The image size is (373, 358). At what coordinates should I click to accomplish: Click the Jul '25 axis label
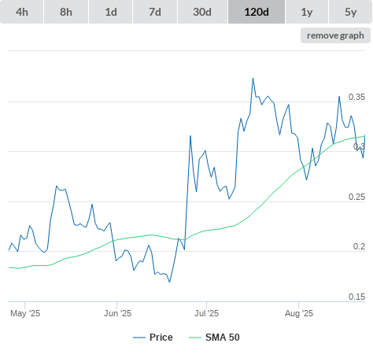point(206,313)
